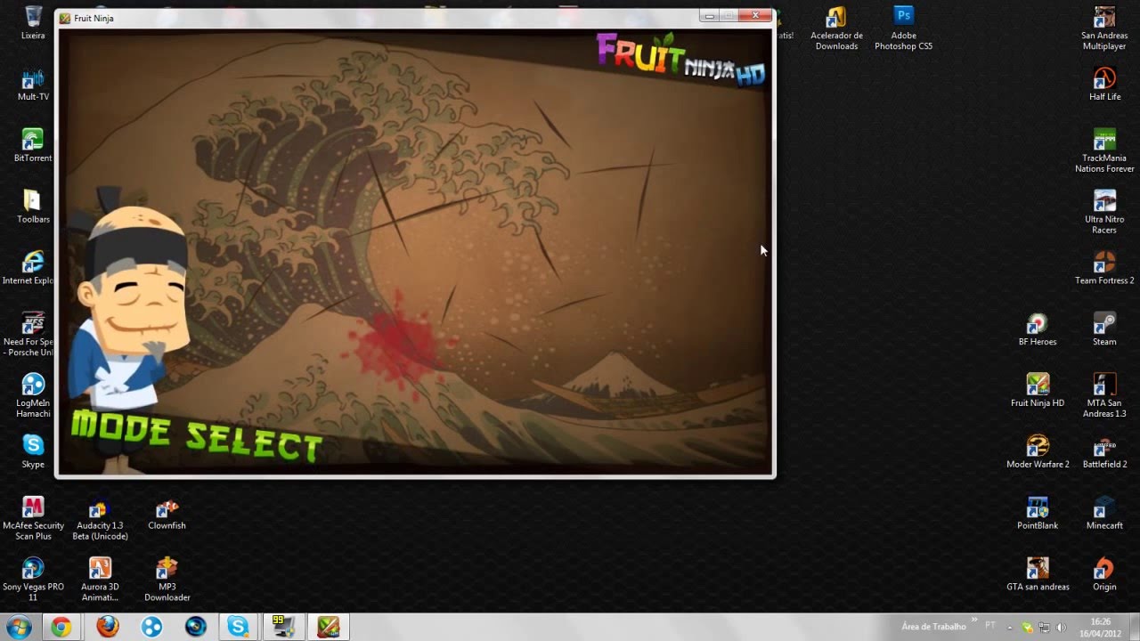This screenshot has height=641, width=1140.
Task: Select the Fruit Ninja HD desktop shortcut
Action: pyautogui.click(x=1038, y=391)
